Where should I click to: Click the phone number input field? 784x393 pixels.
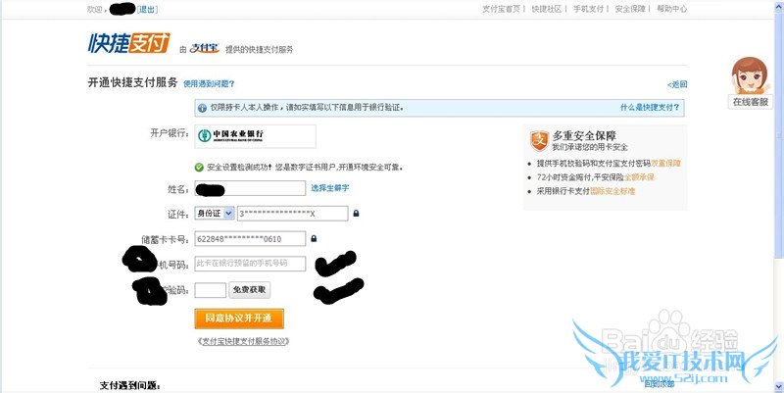click(x=250, y=264)
